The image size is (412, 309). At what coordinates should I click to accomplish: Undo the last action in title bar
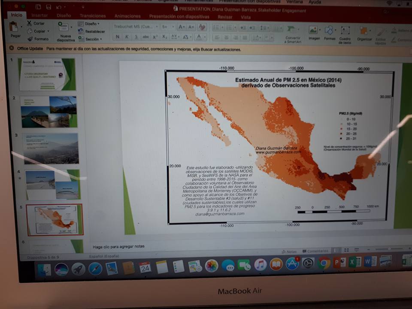pos(59,7)
